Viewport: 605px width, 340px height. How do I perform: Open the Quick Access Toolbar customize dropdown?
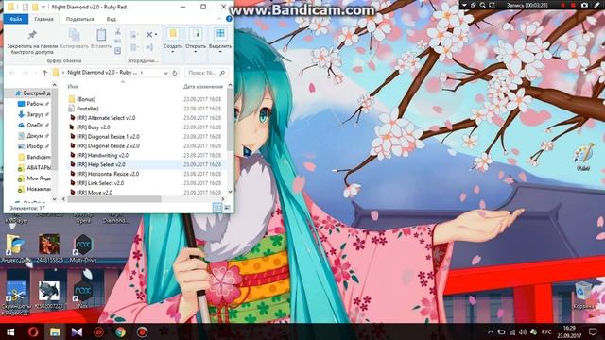(43, 7)
